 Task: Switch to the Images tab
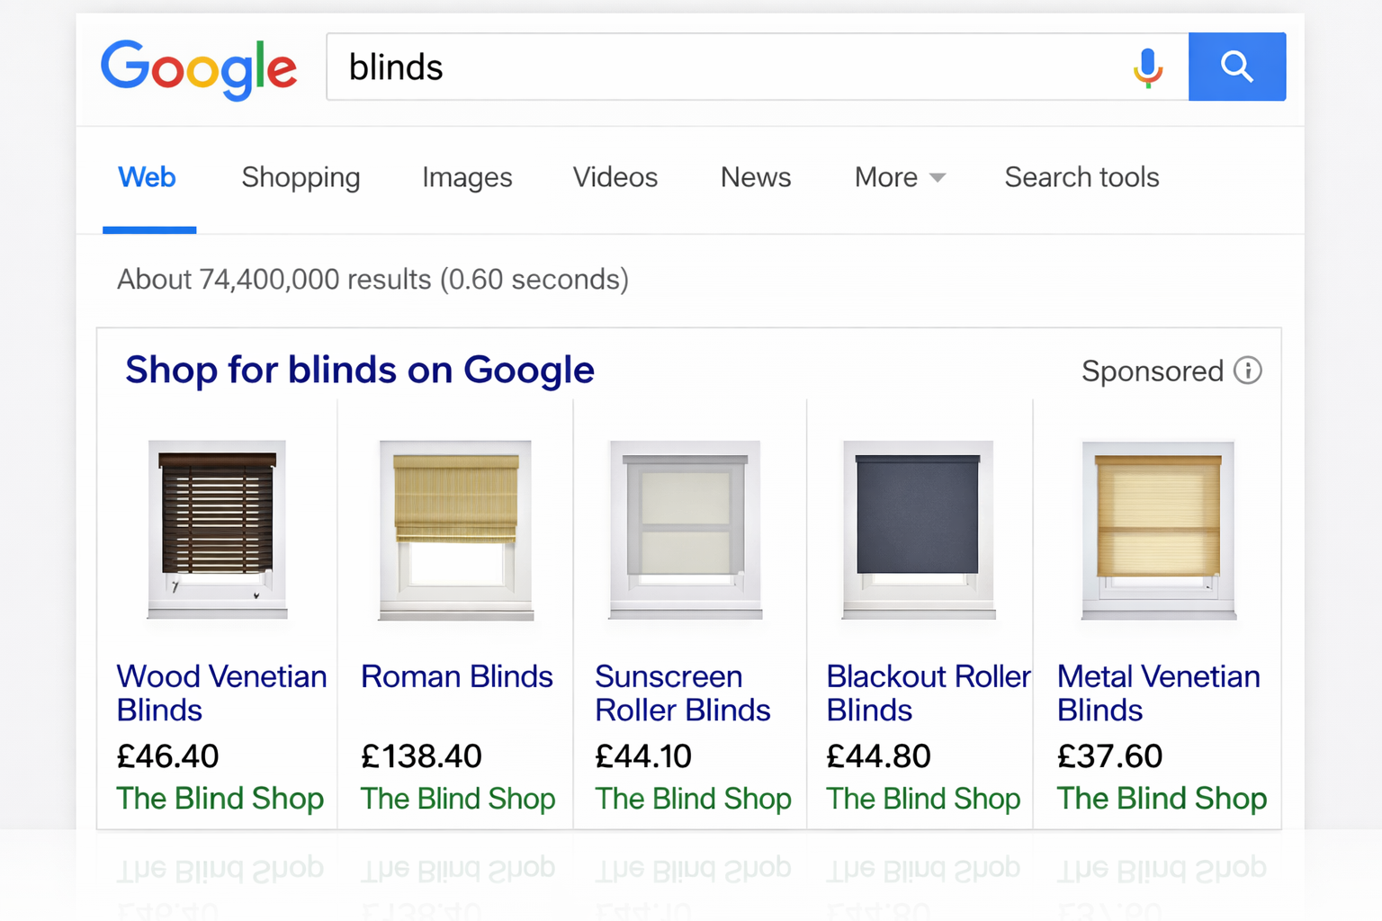click(x=467, y=177)
